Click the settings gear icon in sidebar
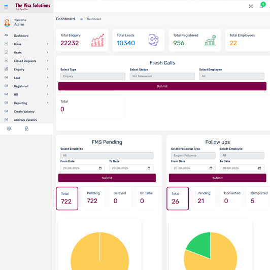Screen dimensions: 270x270 [9, 128]
